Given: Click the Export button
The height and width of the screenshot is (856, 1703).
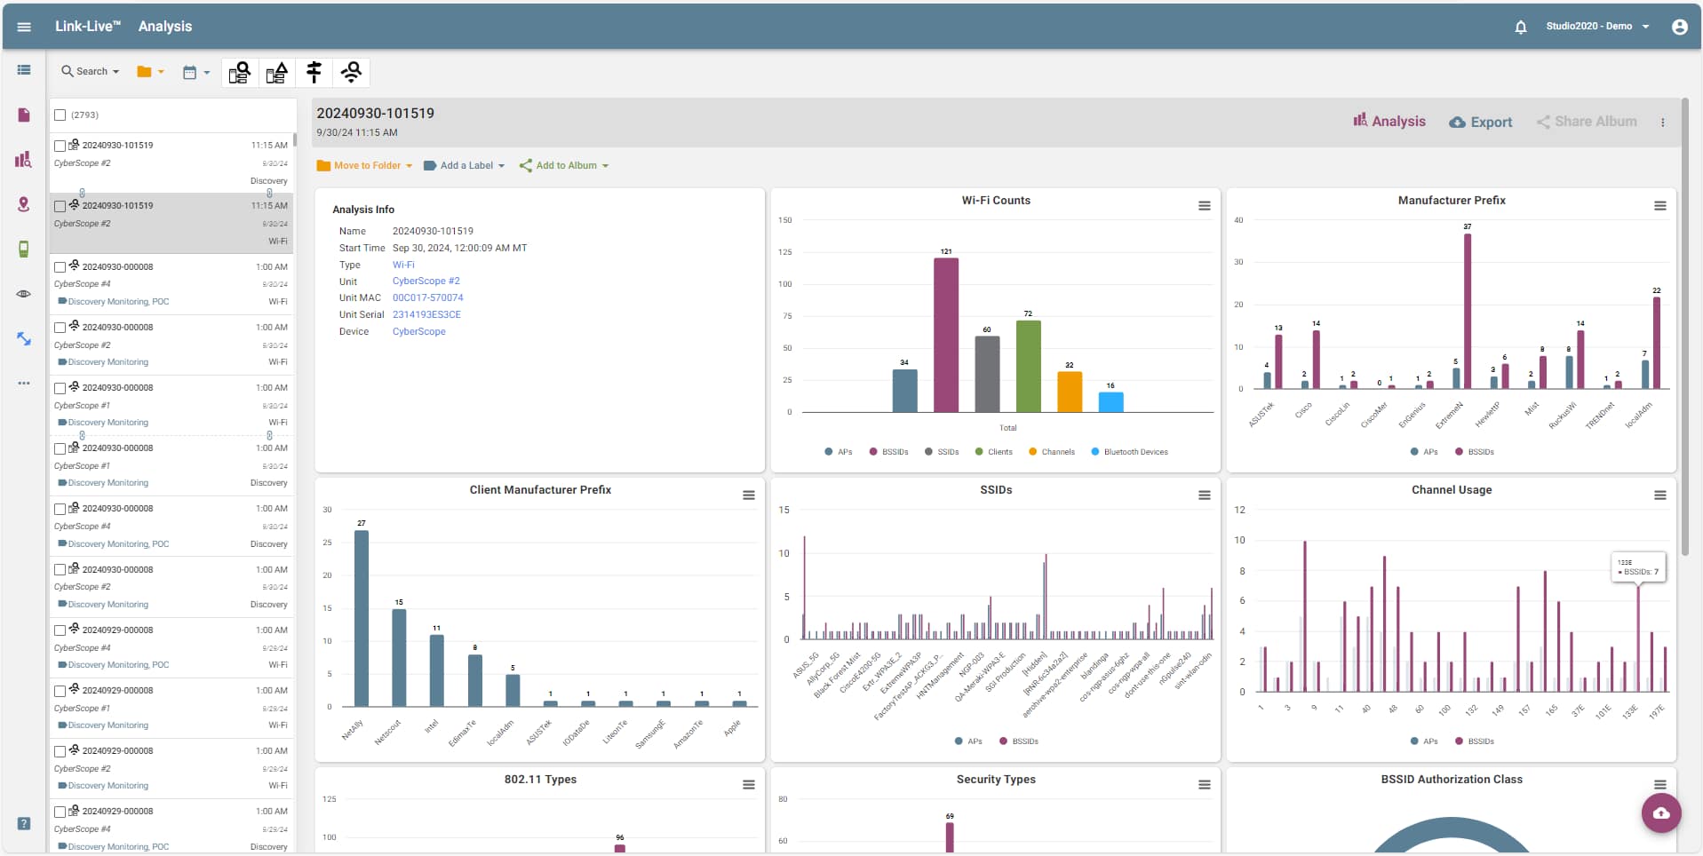Looking at the screenshot, I should point(1480,123).
